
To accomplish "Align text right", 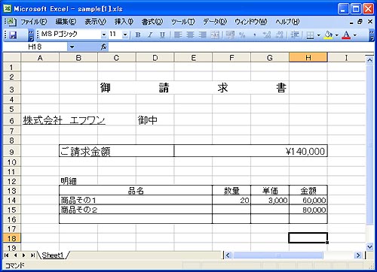I will (203, 35).
